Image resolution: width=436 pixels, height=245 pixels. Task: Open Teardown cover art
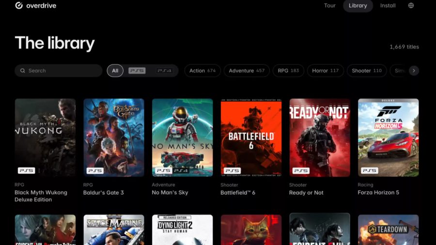[388, 230]
